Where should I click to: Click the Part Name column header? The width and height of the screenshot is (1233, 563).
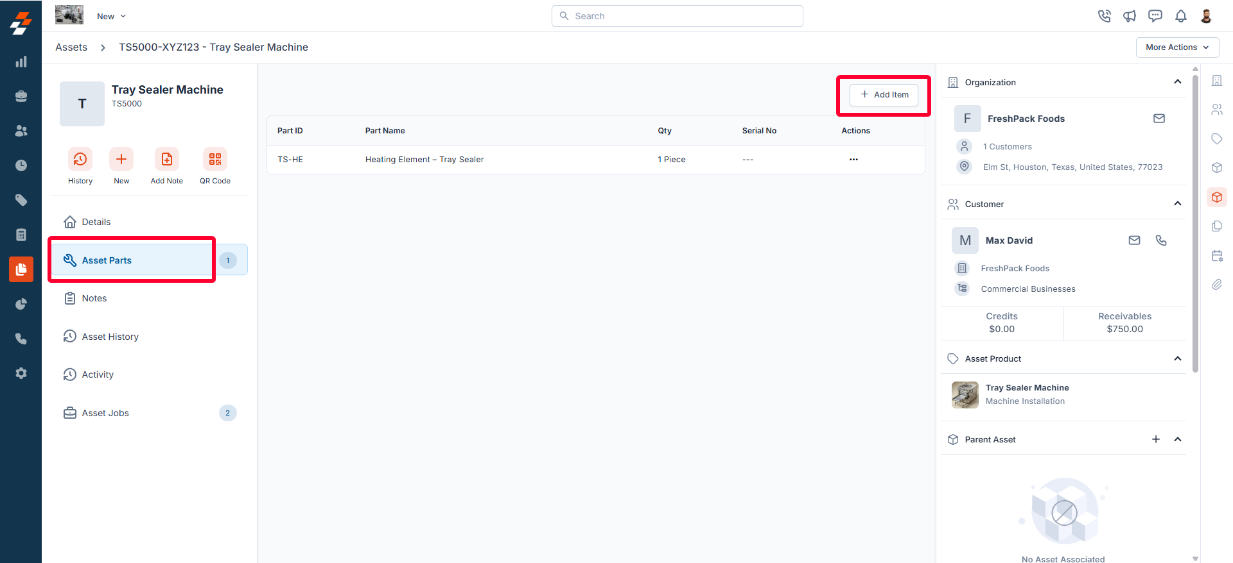385,131
